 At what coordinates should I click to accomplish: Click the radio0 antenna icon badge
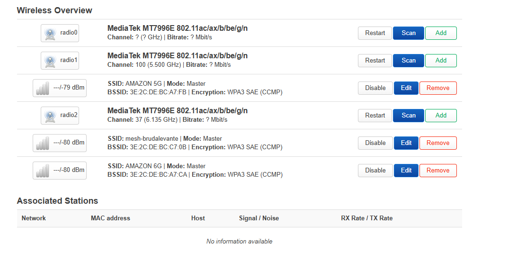[x=60, y=33]
